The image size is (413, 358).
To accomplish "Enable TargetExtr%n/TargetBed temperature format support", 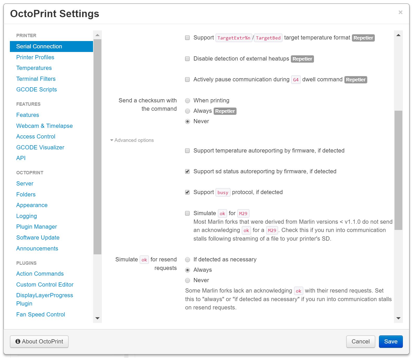I will coord(187,38).
